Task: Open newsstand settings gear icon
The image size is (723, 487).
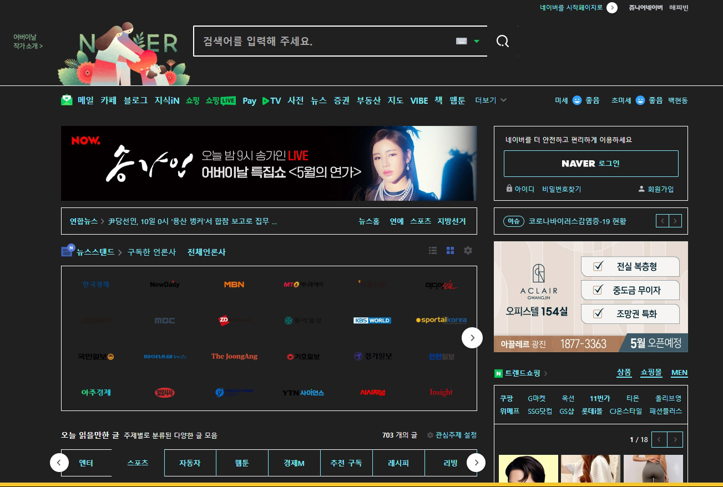Action: click(468, 251)
